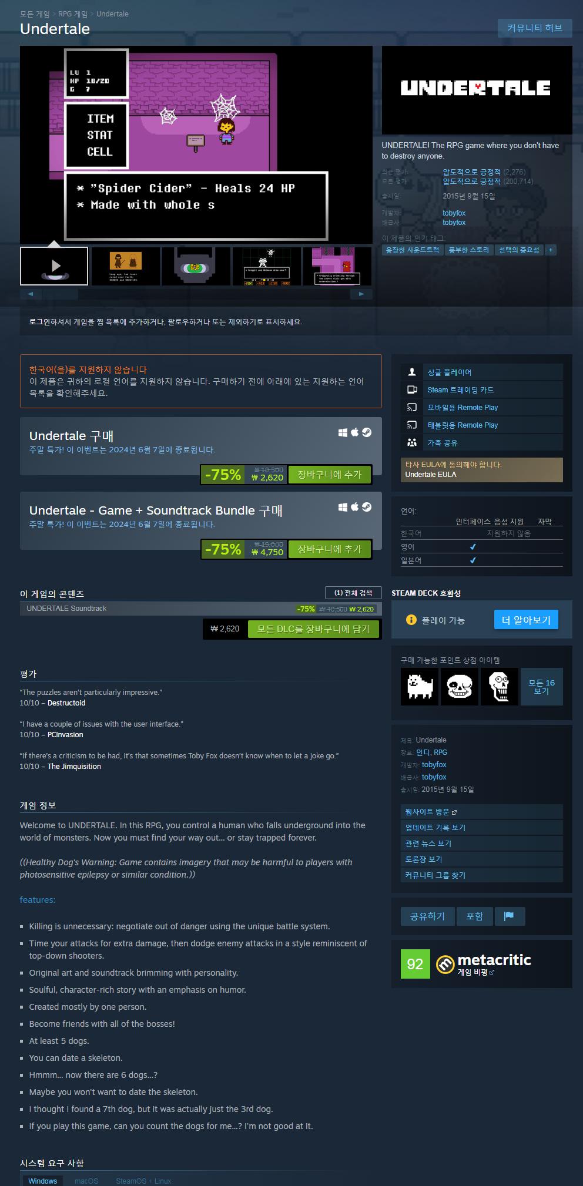Advance the screenshot strip with right arrow
This screenshot has width=583, height=1186.
(x=361, y=294)
